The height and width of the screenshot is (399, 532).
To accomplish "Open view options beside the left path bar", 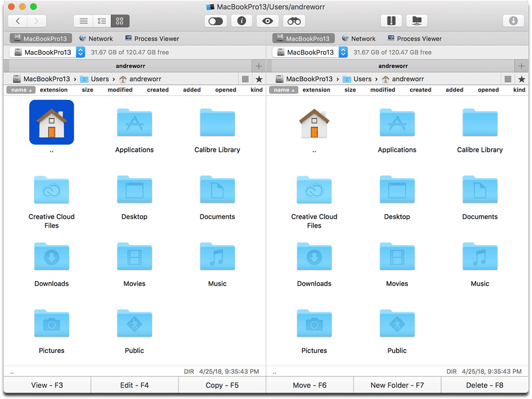I will point(245,79).
